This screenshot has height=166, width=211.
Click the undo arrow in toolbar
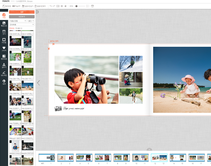[51, 6]
